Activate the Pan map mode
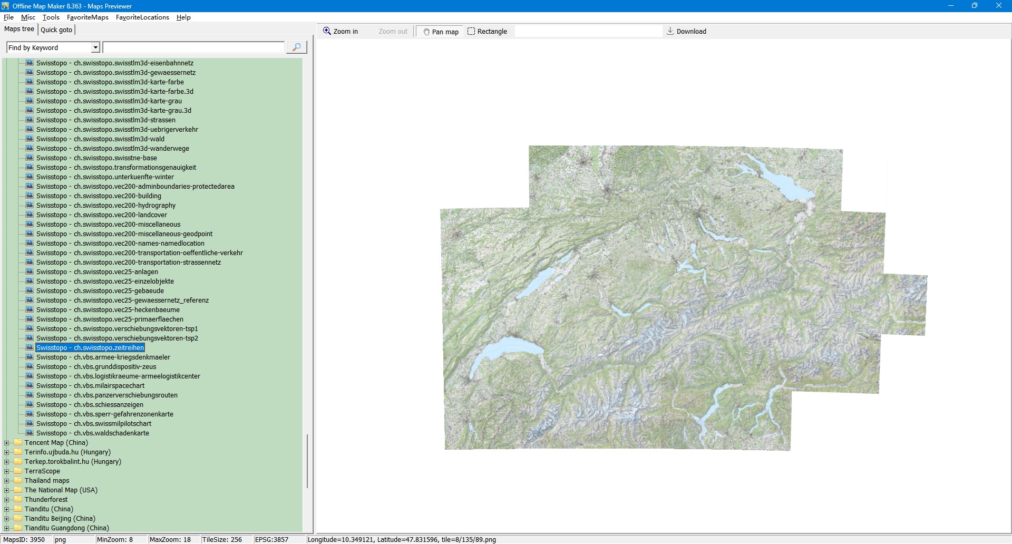This screenshot has width=1012, height=544. tap(441, 32)
